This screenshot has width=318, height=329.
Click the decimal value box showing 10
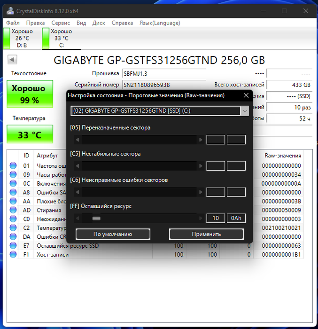216,218
